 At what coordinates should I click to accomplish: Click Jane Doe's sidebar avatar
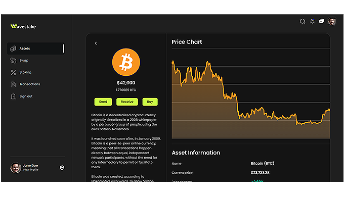coord(16,168)
